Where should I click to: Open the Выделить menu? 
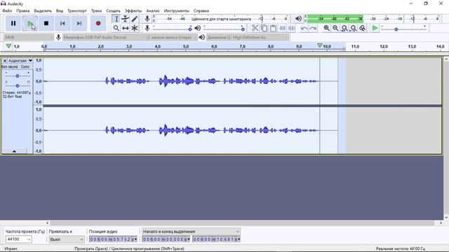[x=43, y=11]
